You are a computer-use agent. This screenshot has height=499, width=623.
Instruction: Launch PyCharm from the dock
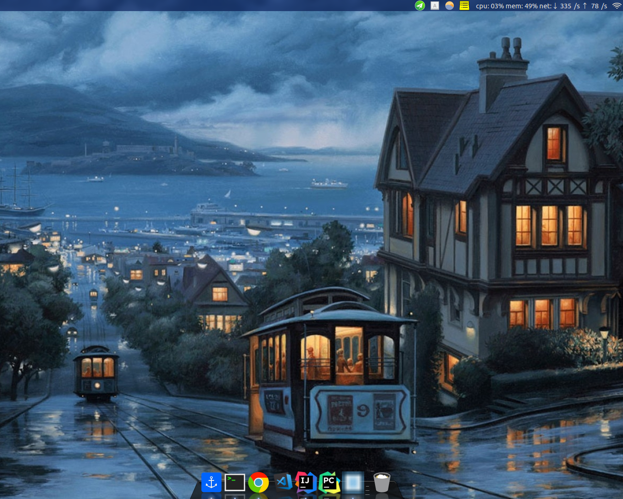click(x=329, y=482)
